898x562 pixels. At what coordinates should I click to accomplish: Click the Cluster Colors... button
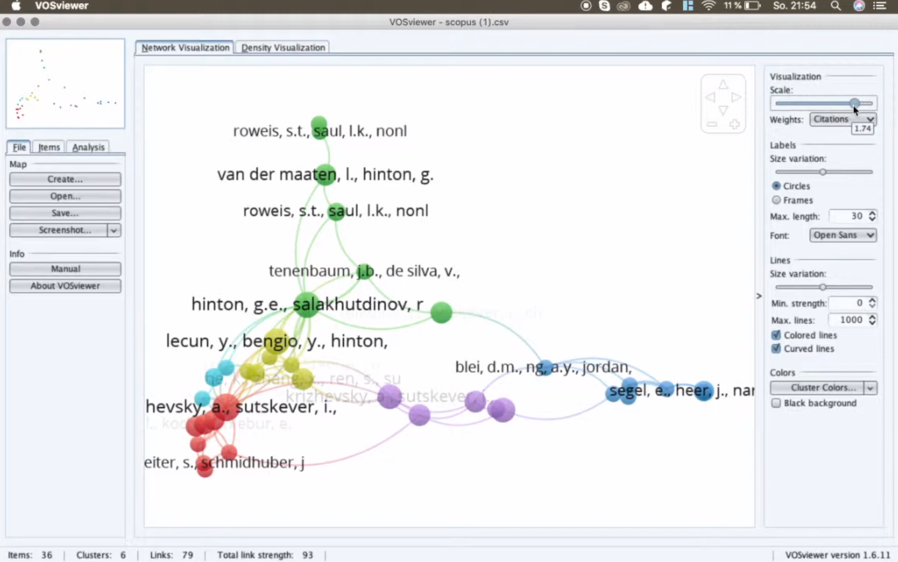[x=818, y=388]
